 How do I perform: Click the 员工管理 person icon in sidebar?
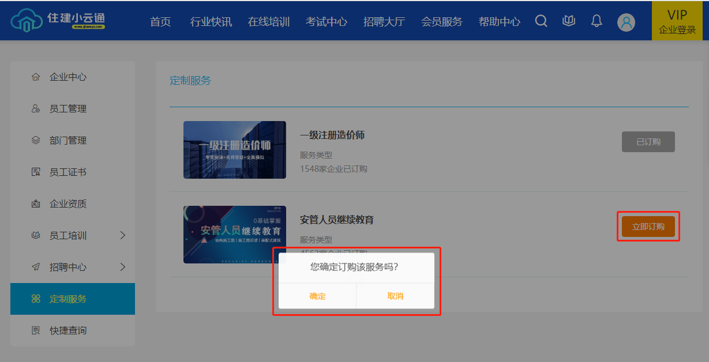36,109
